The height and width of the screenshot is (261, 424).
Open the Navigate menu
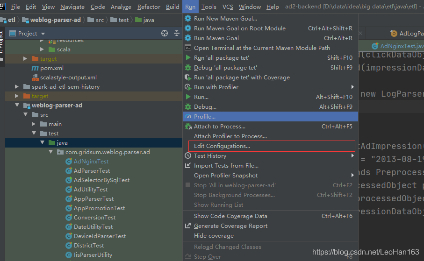pos(72,7)
